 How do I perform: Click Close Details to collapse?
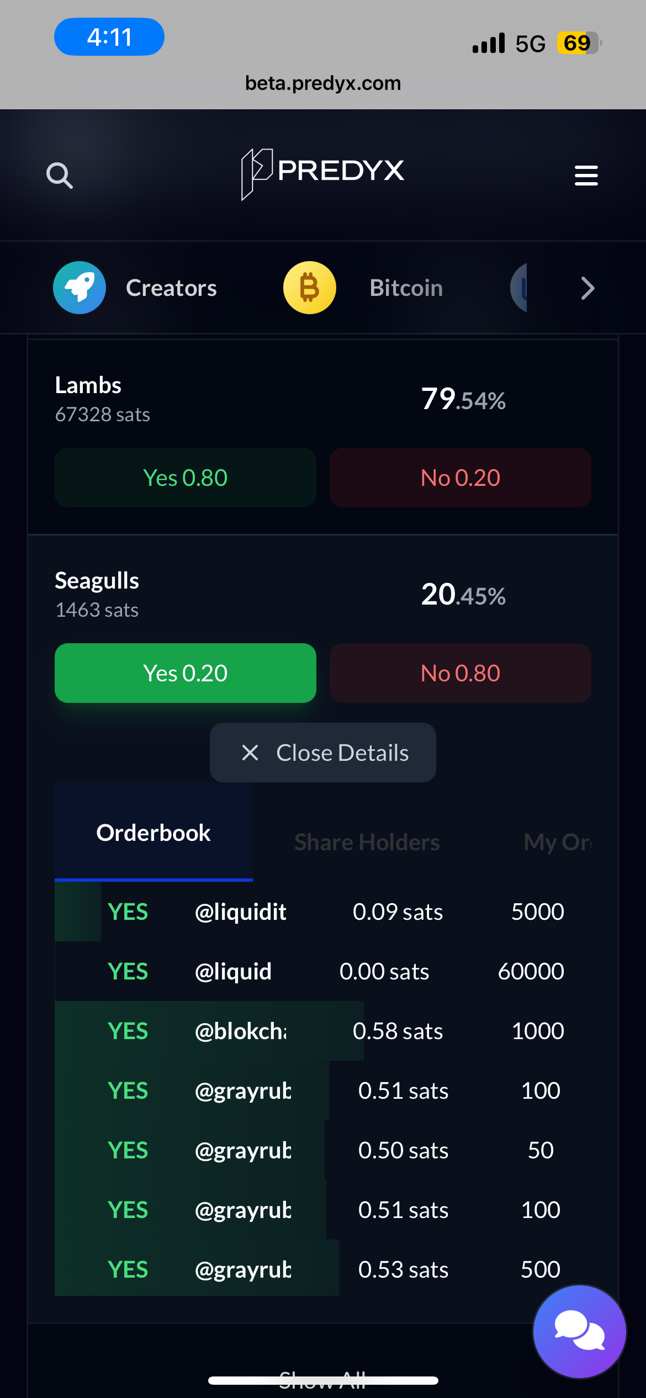[323, 753]
